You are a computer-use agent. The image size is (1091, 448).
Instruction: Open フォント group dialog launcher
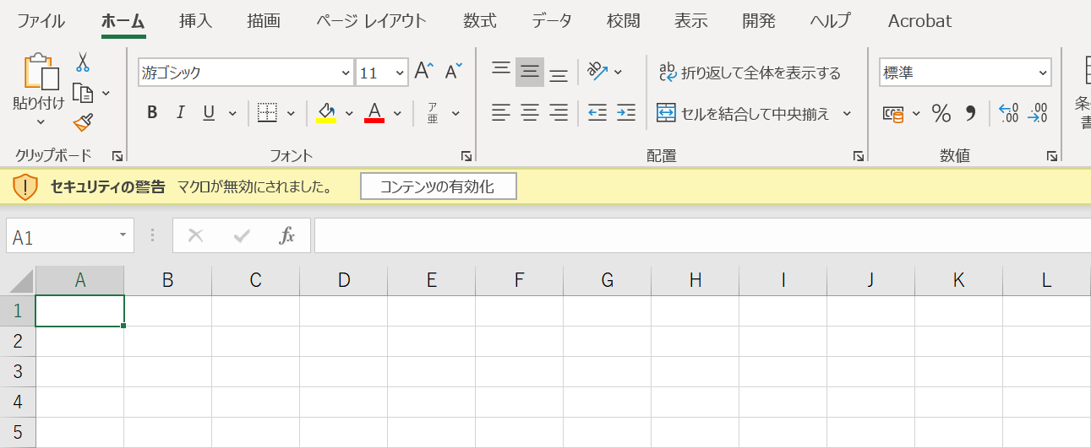(466, 156)
